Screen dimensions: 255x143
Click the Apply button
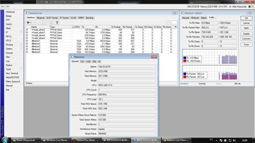coord(246,28)
